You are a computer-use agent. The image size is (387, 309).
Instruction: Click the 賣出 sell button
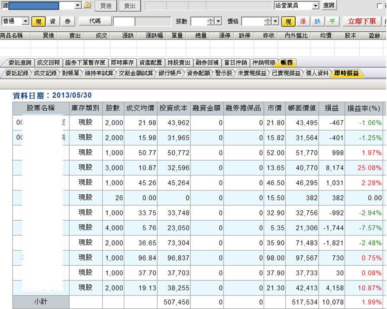click(129, 6)
